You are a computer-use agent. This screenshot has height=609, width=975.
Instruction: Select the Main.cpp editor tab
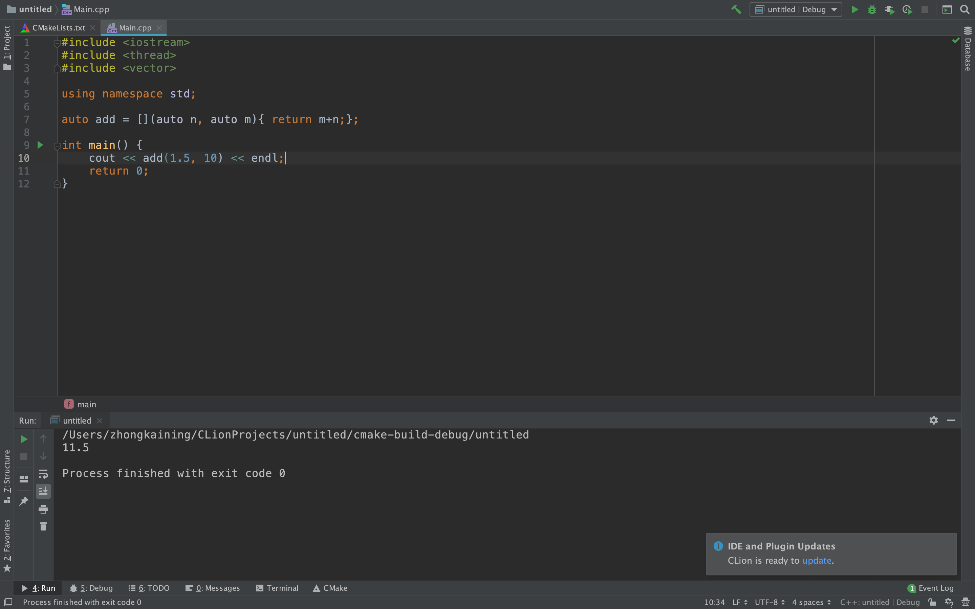click(x=134, y=28)
